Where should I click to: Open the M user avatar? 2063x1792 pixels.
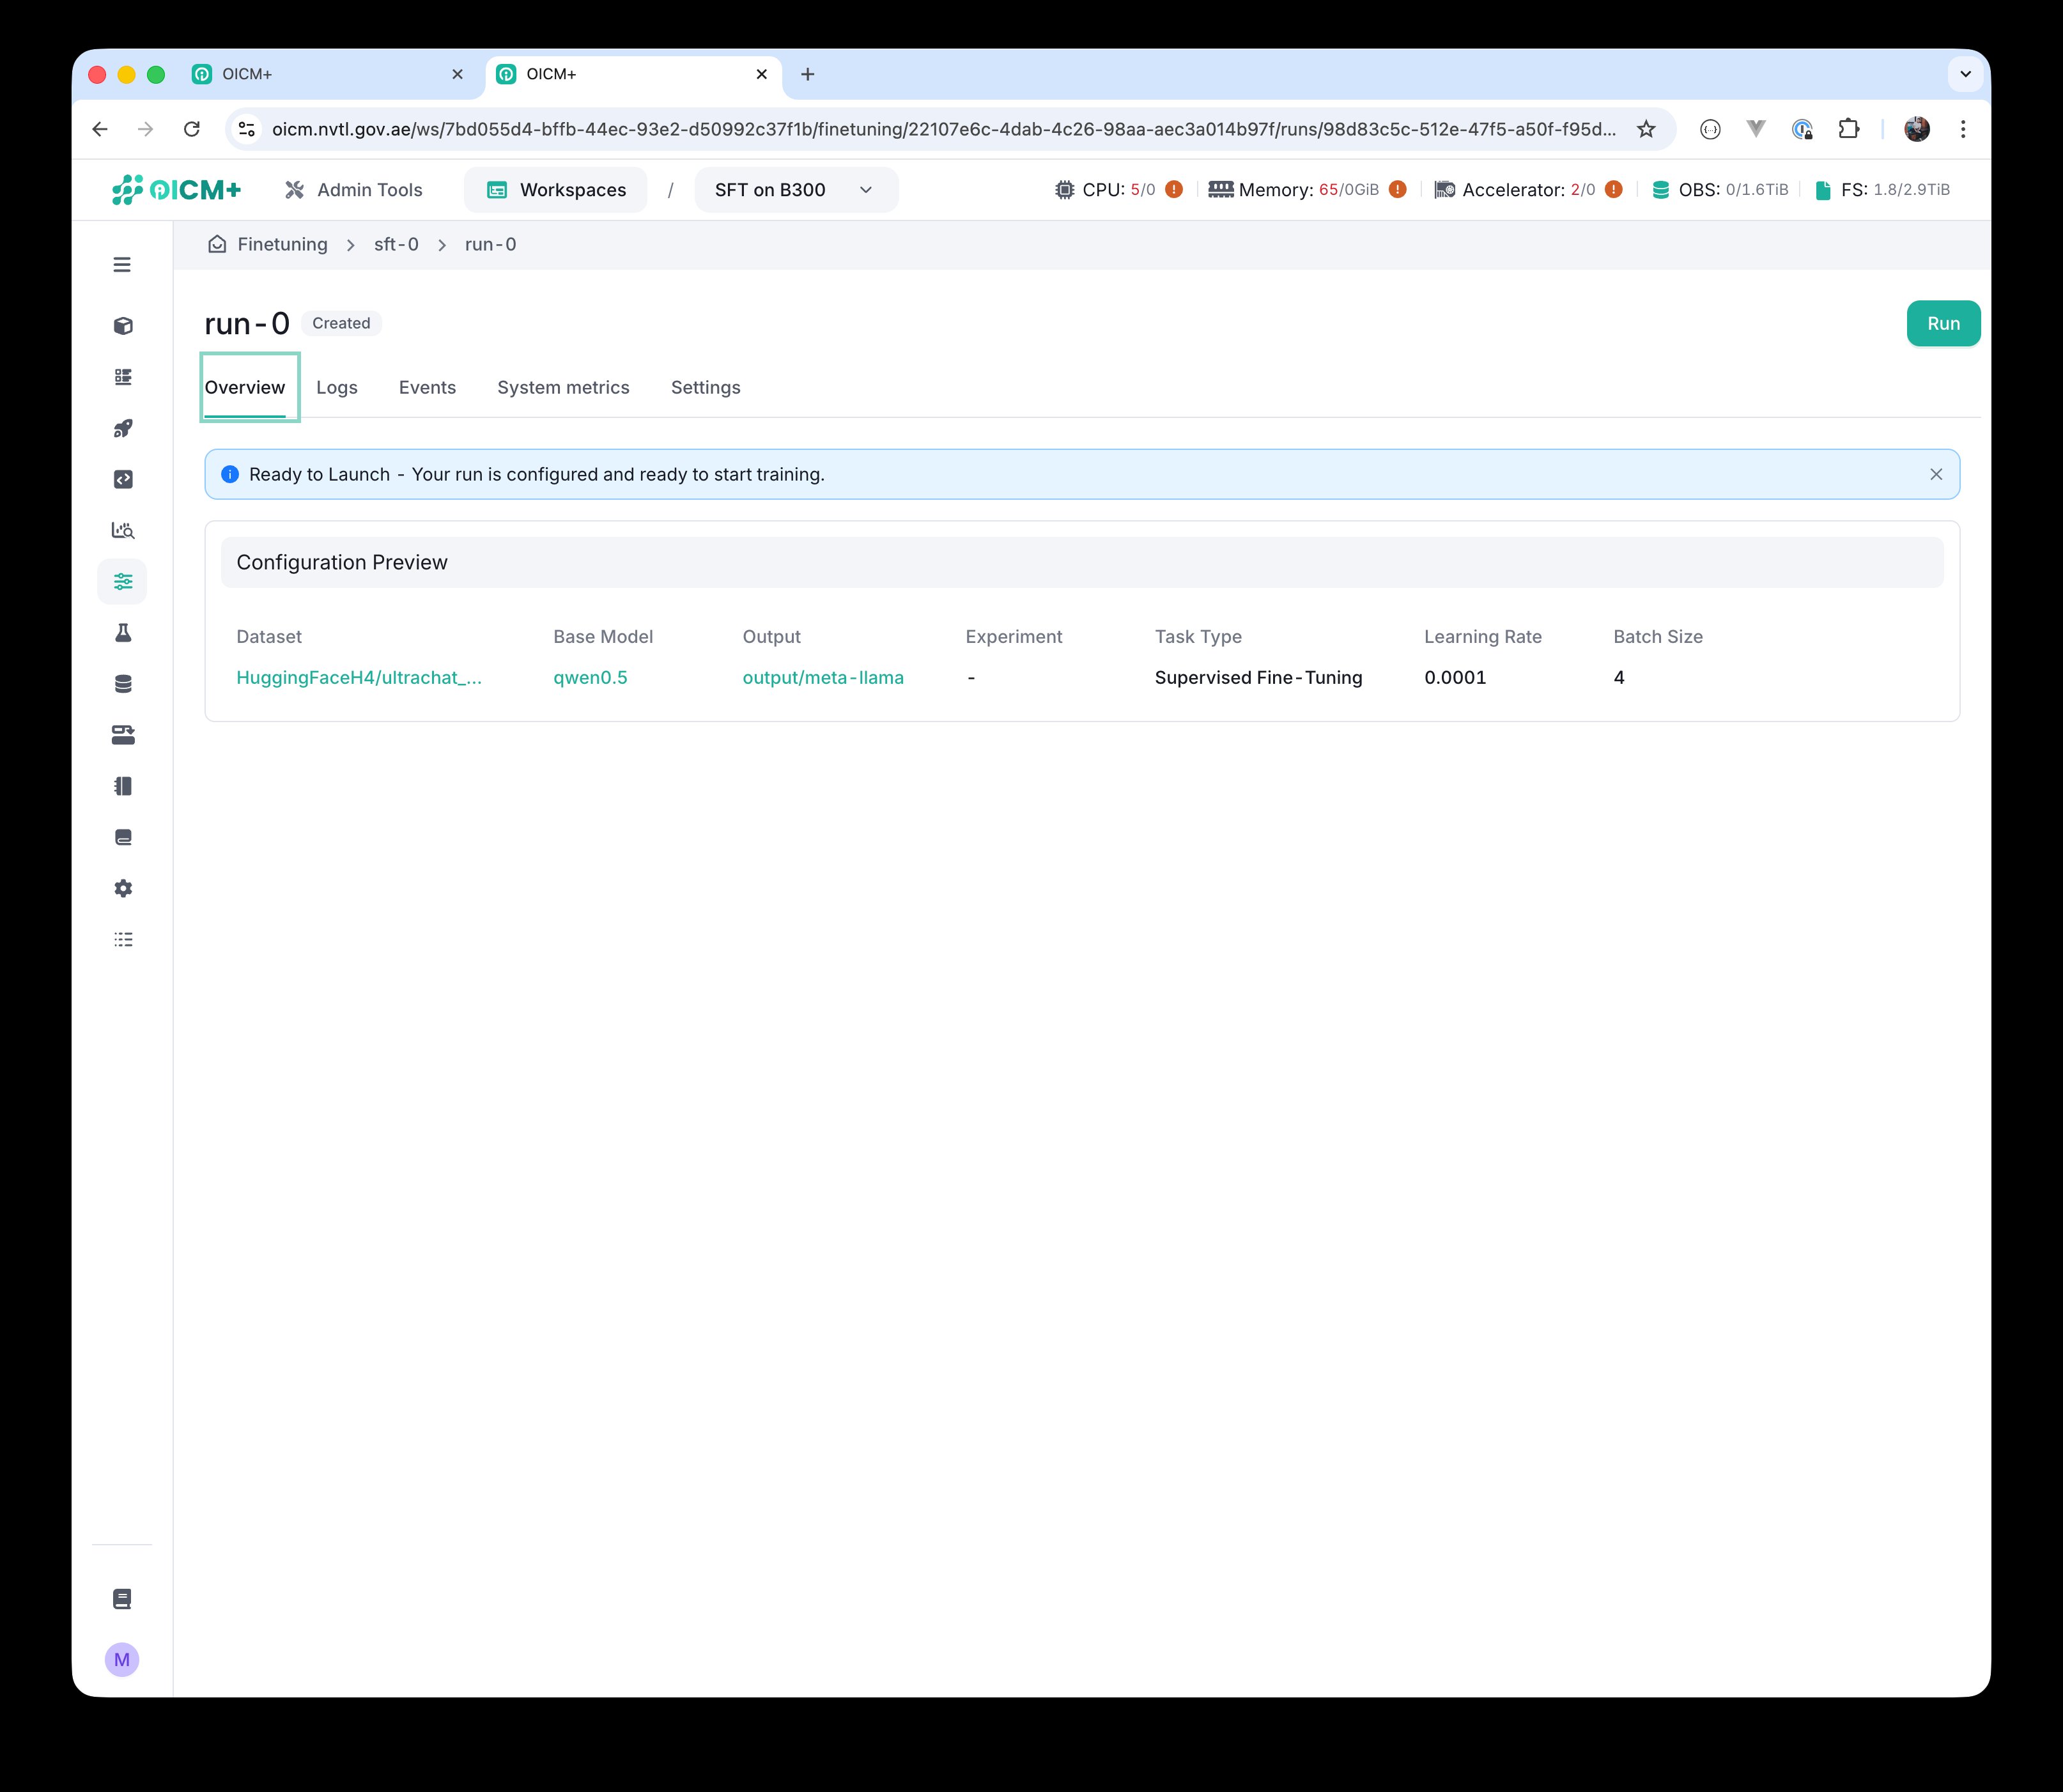click(x=122, y=1660)
